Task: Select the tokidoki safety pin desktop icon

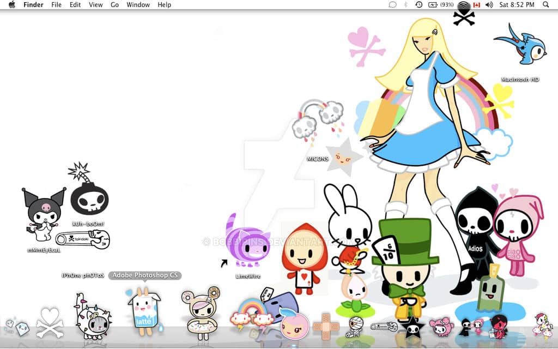Action: [83, 239]
